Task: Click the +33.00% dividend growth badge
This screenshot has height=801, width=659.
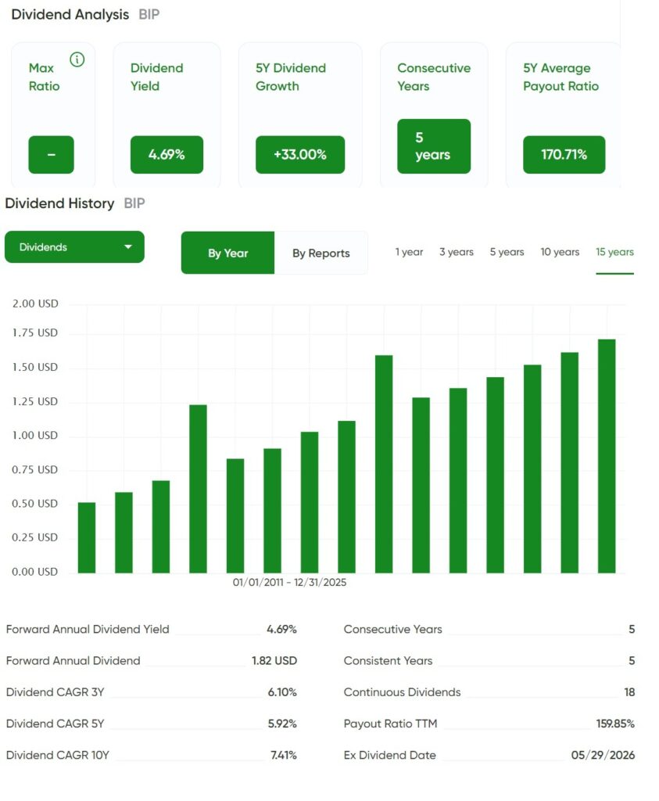Action: (x=300, y=155)
